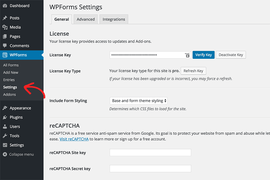Open Comments via the speech bubble icon
This screenshot has height=180, width=270.
pos(5,46)
